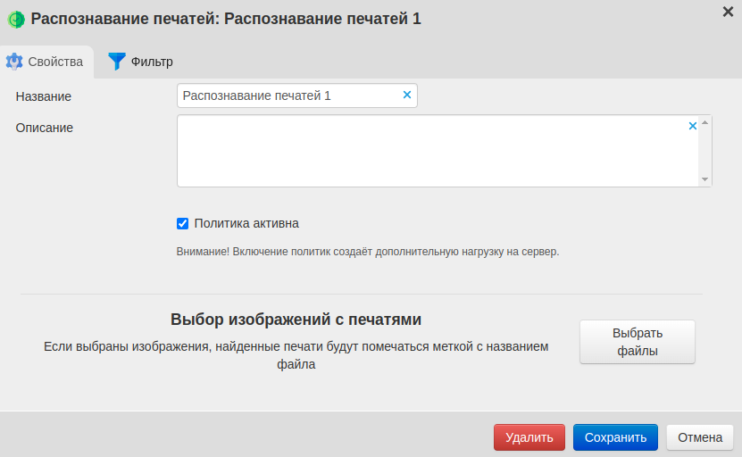Close the dialog with the top-right X
742x457 pixels.
728,11
